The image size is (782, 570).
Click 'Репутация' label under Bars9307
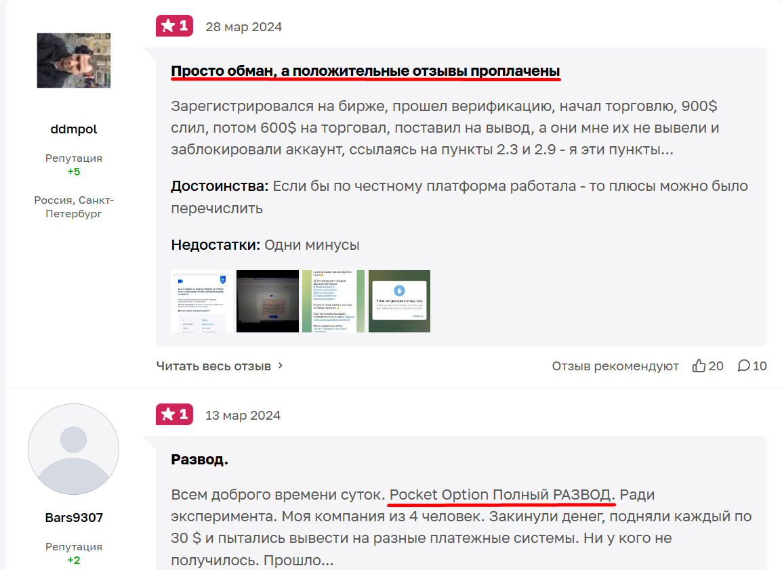pyautogui.click(x=74, y=547)
